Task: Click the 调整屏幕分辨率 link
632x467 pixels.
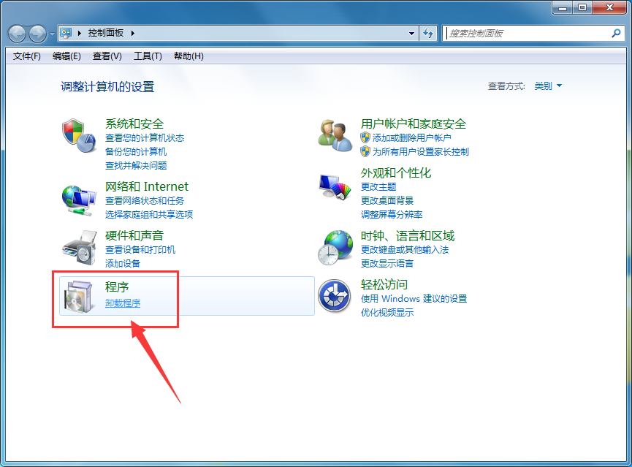Action: pyautogui.click(x=392, y=215)
